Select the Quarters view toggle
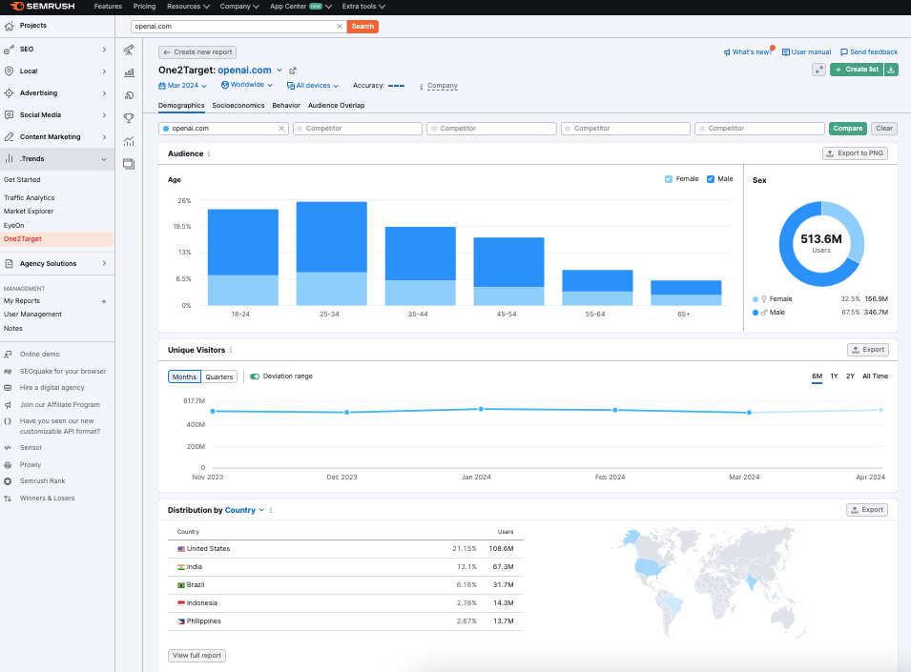911x672 pixels. [219, 377]
